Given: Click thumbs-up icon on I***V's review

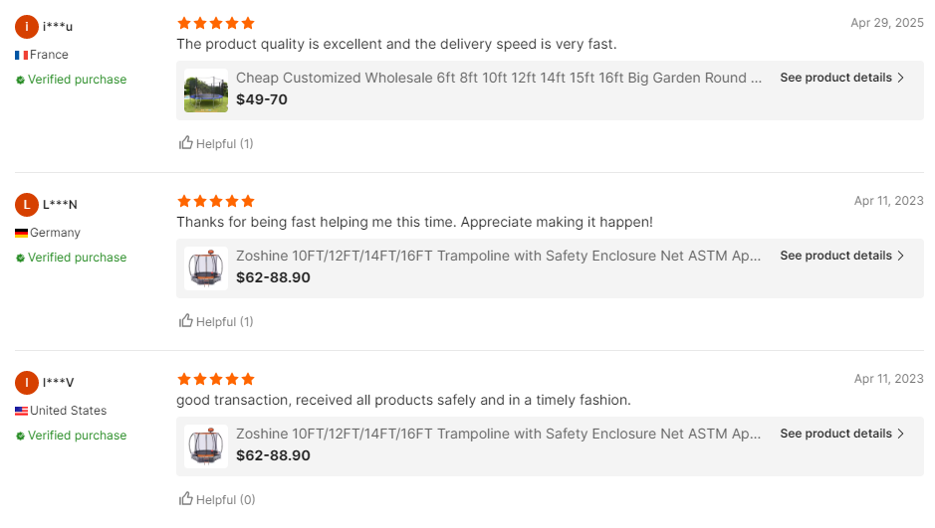Looking at the screenshot, I should 186,499.
